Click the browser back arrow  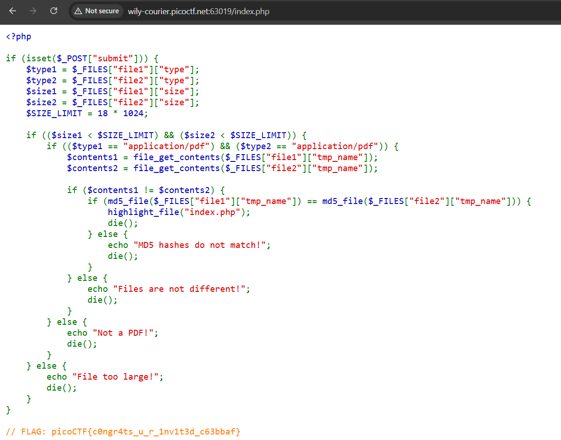12,11
